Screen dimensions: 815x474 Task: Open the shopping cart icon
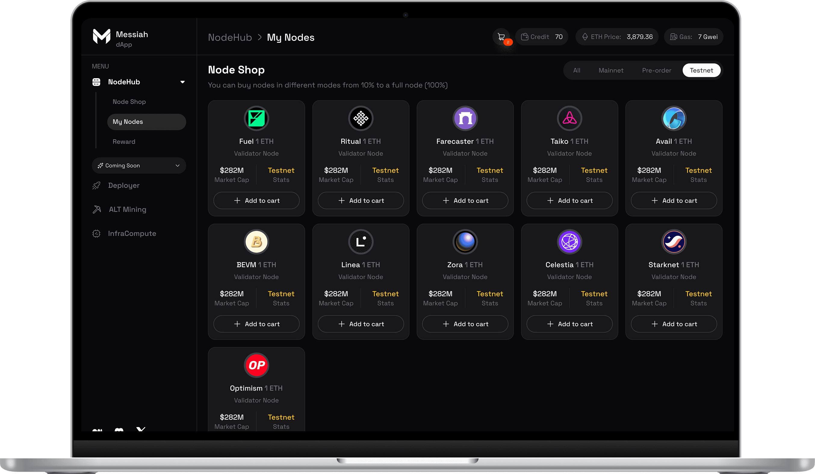tap(501, 37)
